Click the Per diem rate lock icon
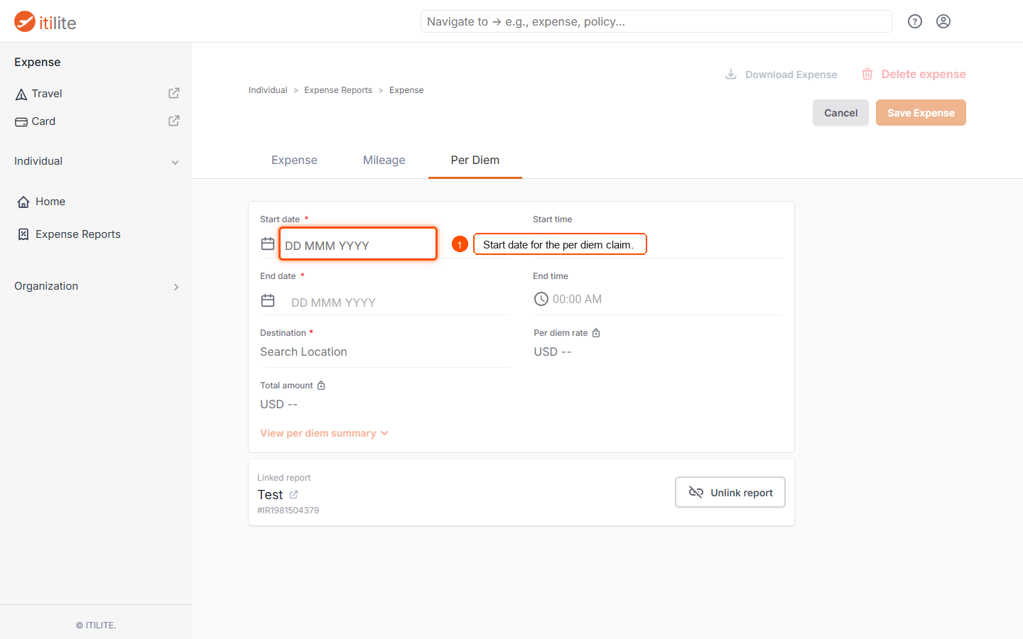This screenshot has width=1023, height=639. pos(596,332)
